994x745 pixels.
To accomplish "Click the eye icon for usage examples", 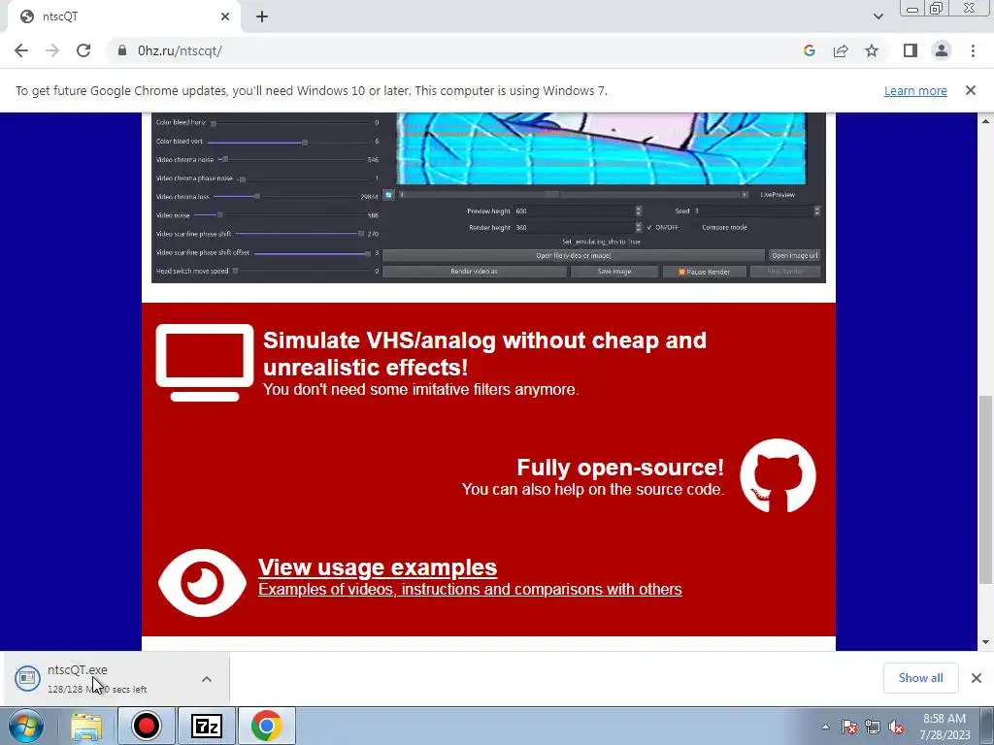I will (202, 583).
